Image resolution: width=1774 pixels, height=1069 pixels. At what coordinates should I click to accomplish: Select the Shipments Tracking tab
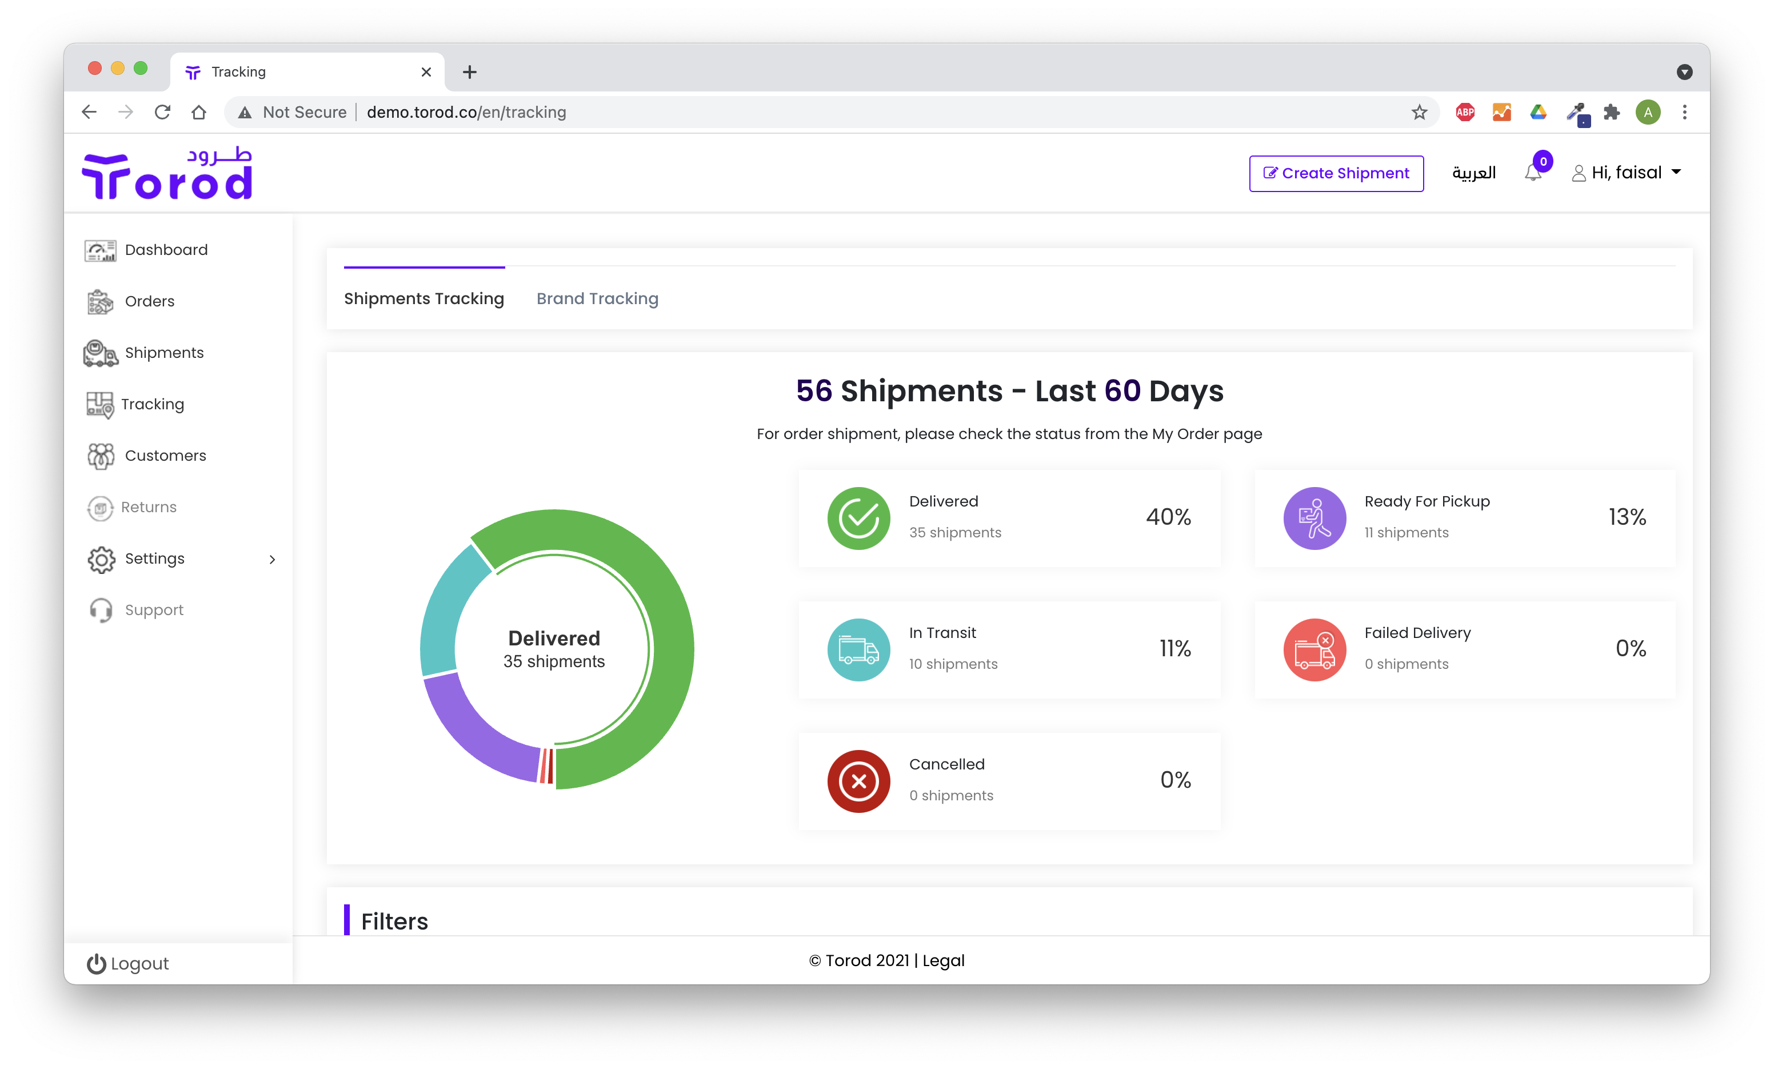(x=423, y=299)
